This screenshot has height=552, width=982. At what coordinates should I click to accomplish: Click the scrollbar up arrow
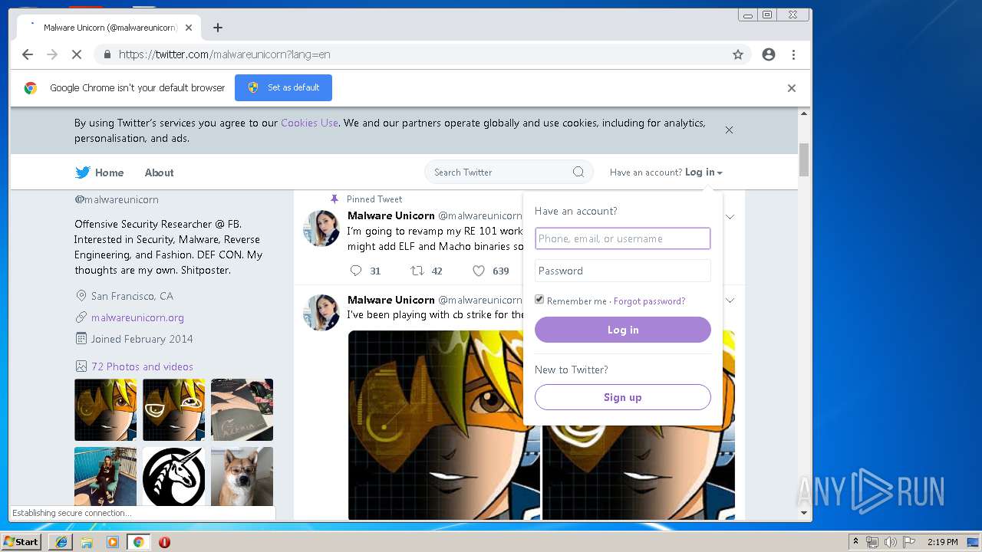click(x=804, y=114)
